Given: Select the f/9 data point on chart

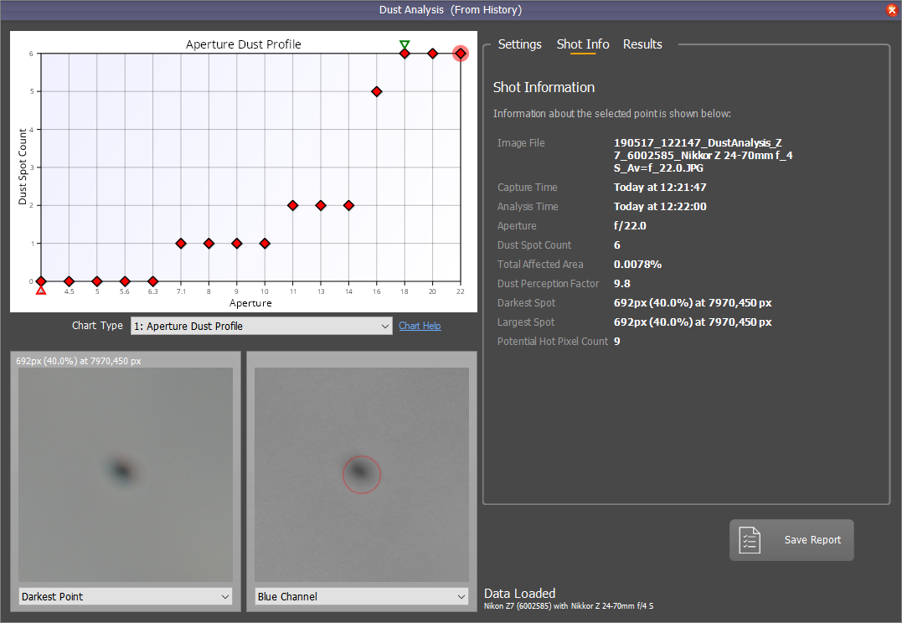Looking at the screenshot, I should 236,244.
